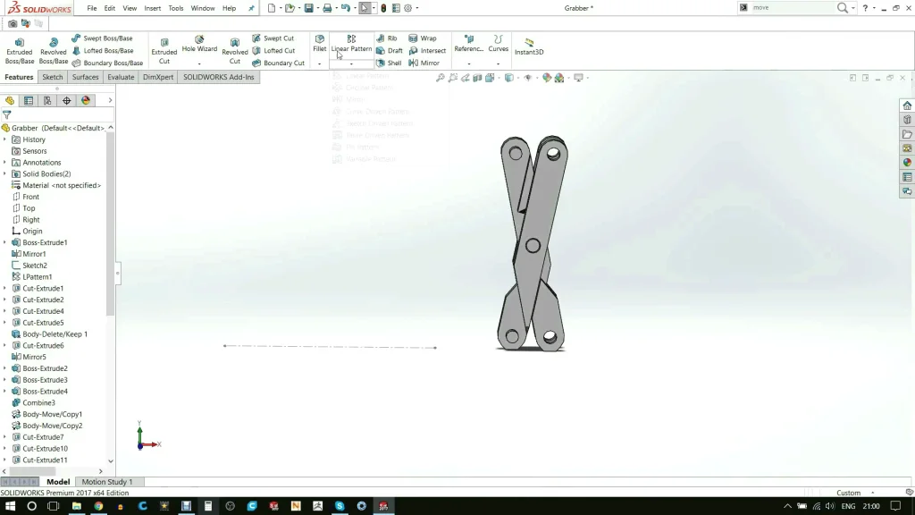Click the Lofted Boss/Base tool
Viewport: 915px width, 515px height.
pos(103,51)
